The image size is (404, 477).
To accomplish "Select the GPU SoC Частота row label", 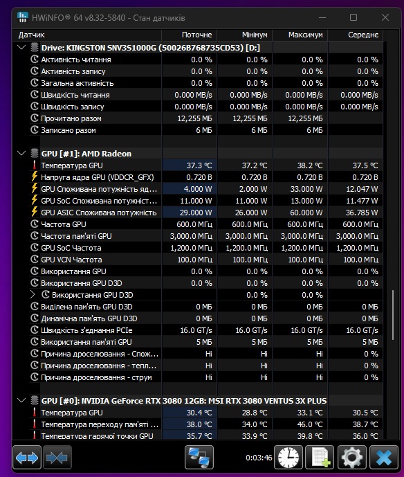I will point(71,248).
